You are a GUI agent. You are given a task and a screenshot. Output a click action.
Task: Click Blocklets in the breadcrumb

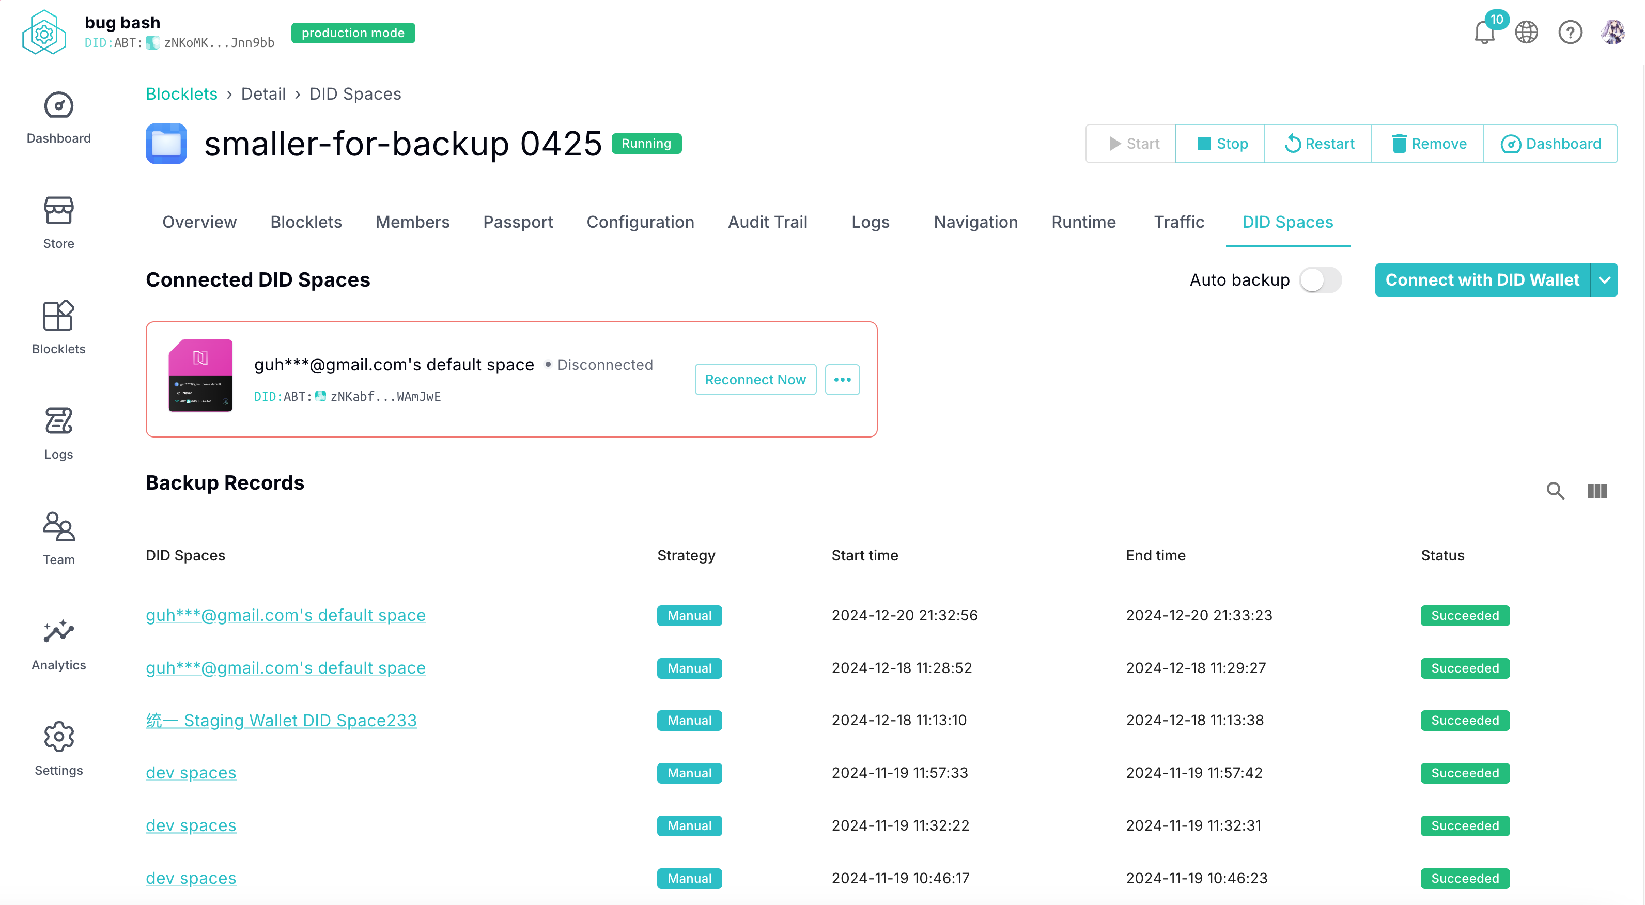point(181,94)
